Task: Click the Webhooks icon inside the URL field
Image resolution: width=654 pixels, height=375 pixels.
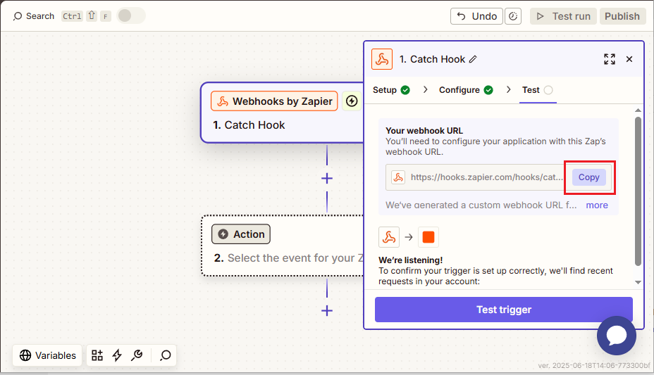Action: [398, 177]
